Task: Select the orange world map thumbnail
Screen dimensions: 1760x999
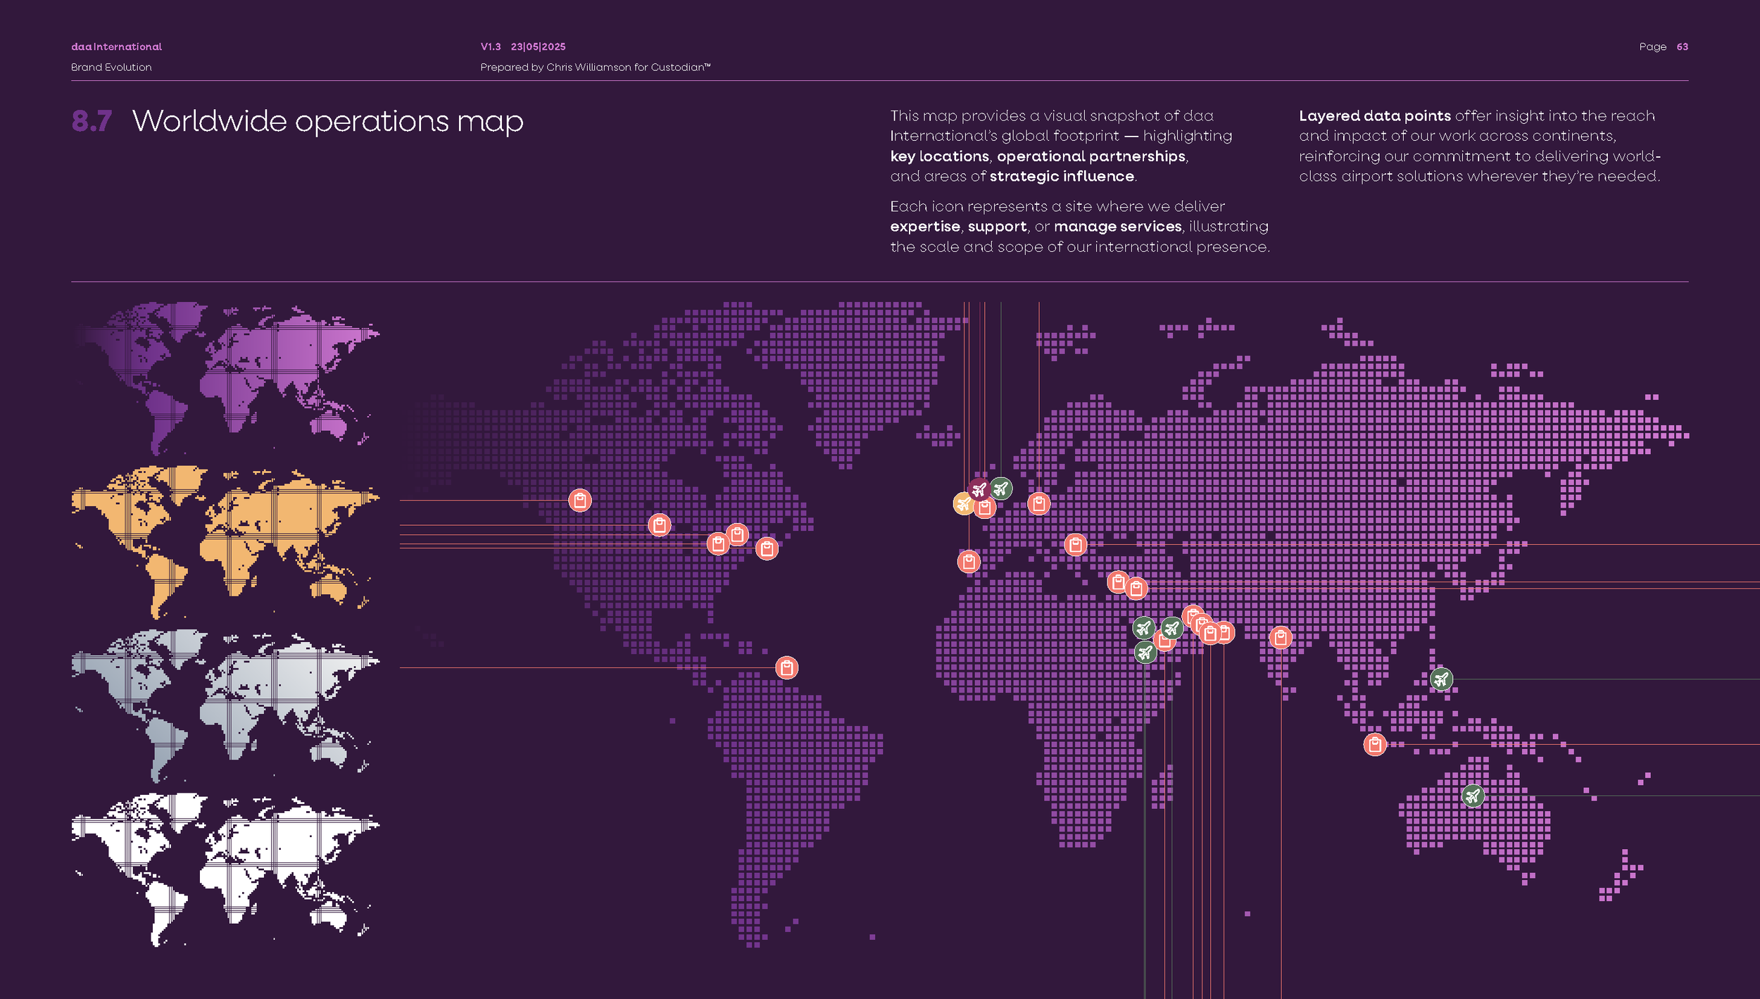Action: pos(225,542)
